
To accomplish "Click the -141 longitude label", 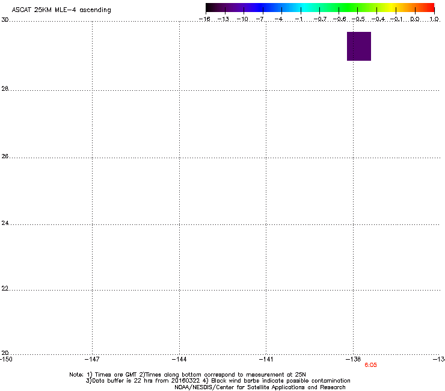I will tap(266, 359).
